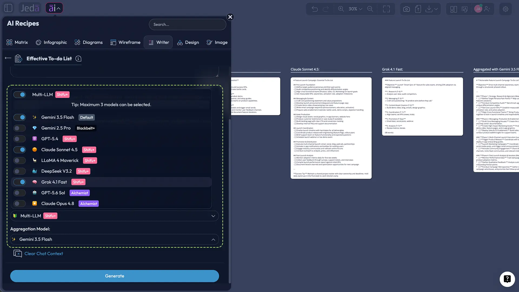Click the Gemini 2.5 Pro diamond icon
This screenshot has width=519, height=292.
click(x=35, y=128)
